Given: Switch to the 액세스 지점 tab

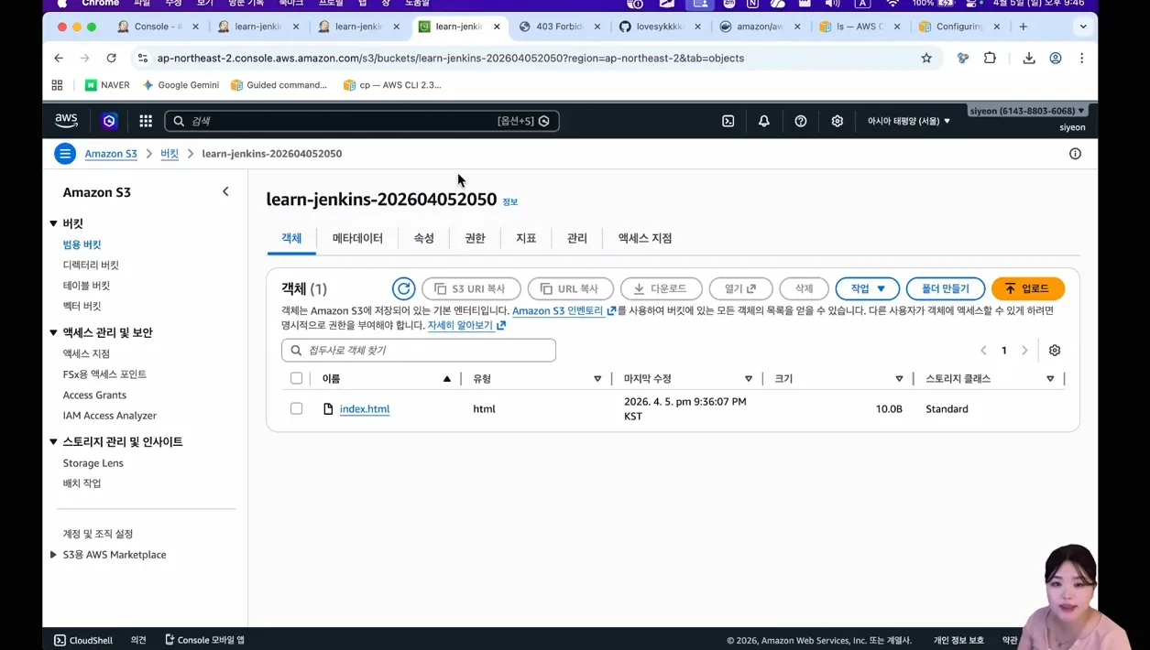Looking at the screenshot, I should 645,238.
